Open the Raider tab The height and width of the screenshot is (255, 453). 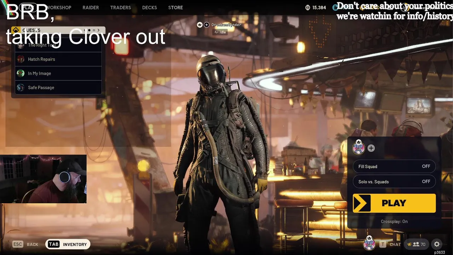[x=91, y=7]
